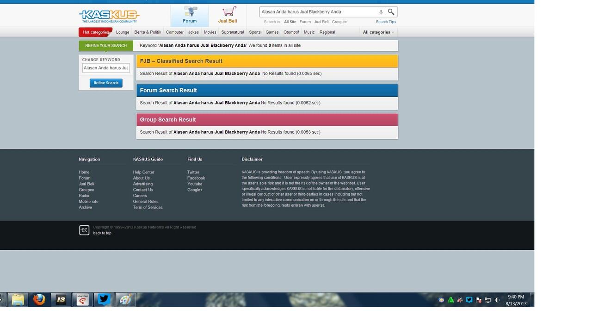This screenshot has width=592, height=333.
Task: Open the Regional category
Action: [327, 32]
